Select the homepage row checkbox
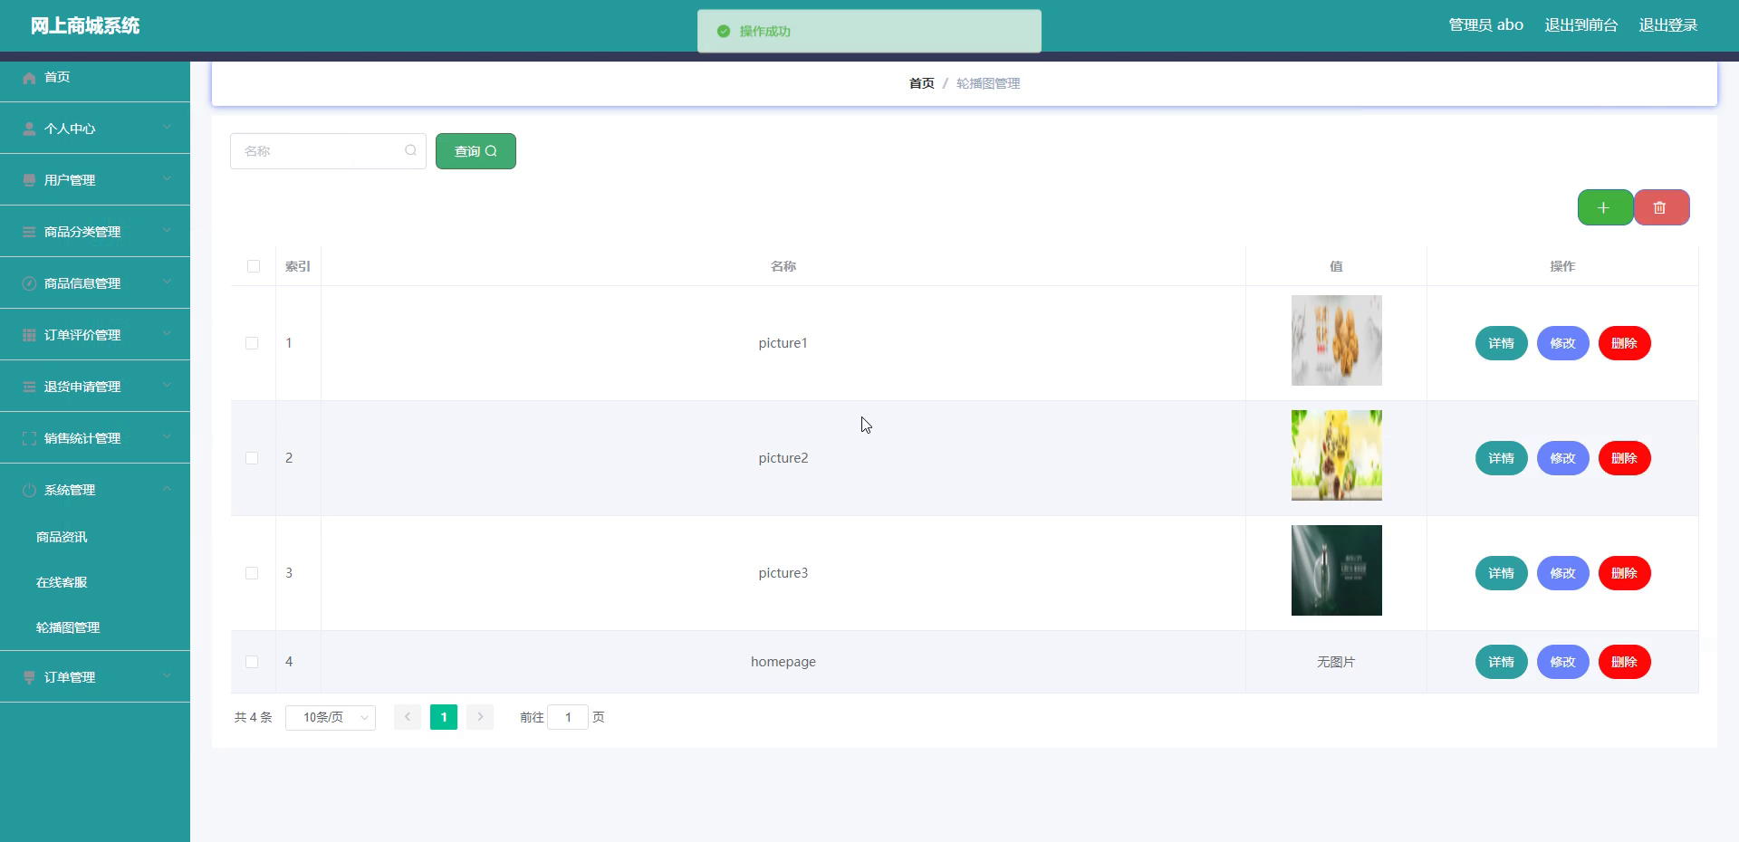Screen dimensions: 1739x842 click(252, 662)
